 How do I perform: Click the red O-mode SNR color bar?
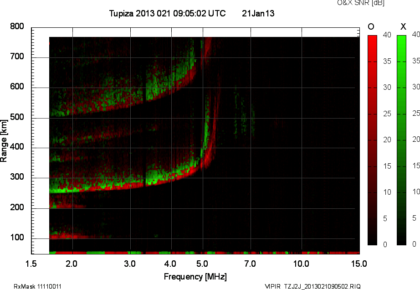pos(372,140)
